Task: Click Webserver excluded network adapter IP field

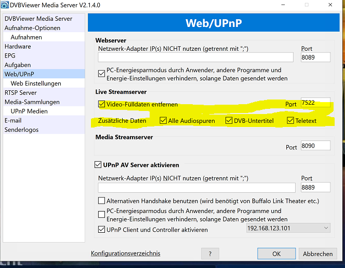Action: pos(195,58)
